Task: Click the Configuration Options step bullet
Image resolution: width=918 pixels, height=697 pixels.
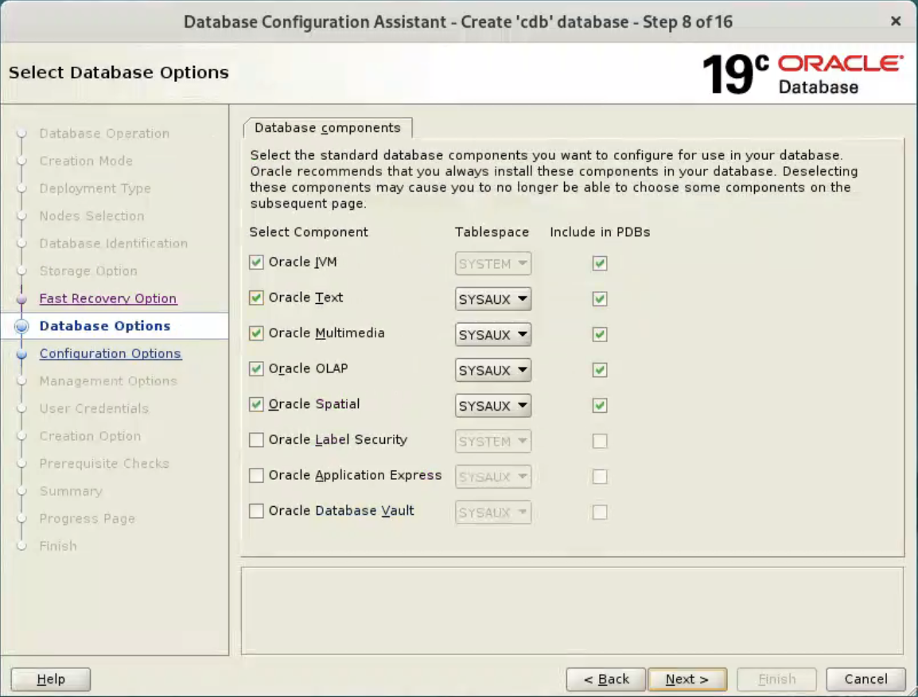Action: coord(21,354)
